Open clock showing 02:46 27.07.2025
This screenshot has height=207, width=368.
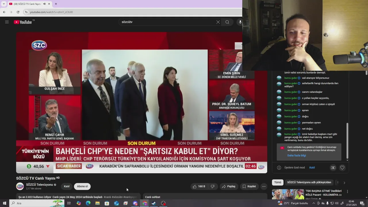pos(351,203)
